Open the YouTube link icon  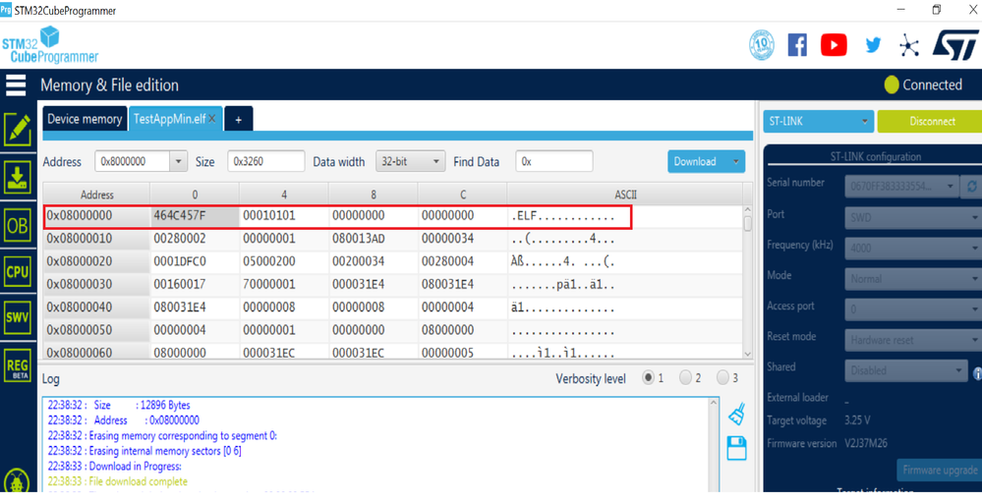[x=834, y=45]
